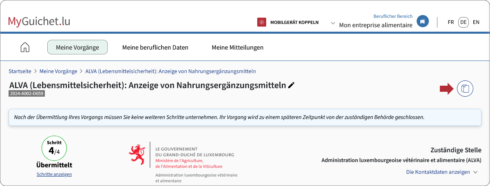490x186 pixels.
Task: Click the ALVA procedure title heading
Action: click(148, 85)
